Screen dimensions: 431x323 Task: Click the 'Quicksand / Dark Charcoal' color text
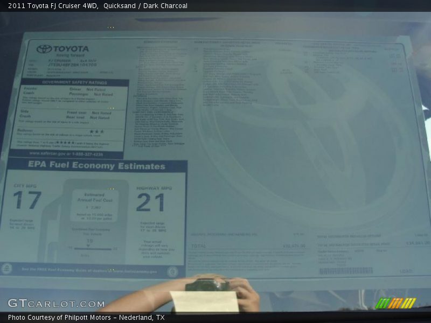[x=145, y=6]
